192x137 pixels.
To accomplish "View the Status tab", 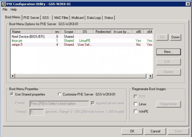I will 109,18.
